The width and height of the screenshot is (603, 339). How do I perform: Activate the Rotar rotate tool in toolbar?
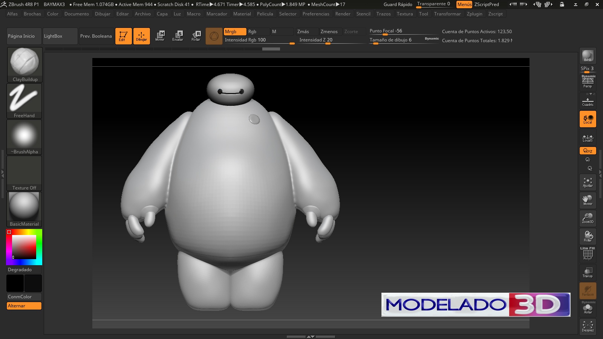pyautogui.click(x=196, y=36)
